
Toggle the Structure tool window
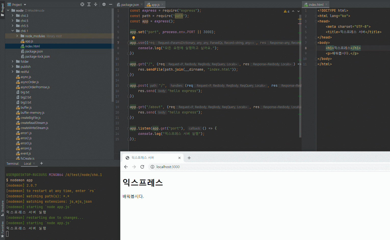tap(3, 207)
